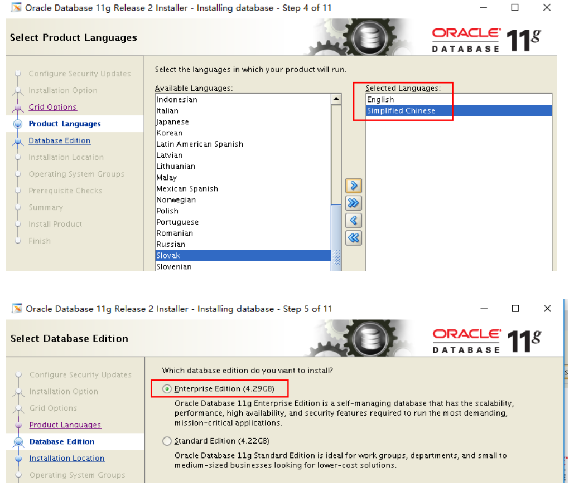The height and width of the screenshot is (487, 574).
Task: Select highlighted Slovak in Available Languages
Action: (243, 255)
